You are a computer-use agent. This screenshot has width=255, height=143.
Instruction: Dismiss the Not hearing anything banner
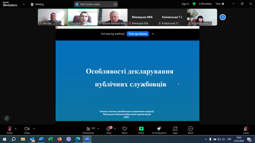[153, 34]
